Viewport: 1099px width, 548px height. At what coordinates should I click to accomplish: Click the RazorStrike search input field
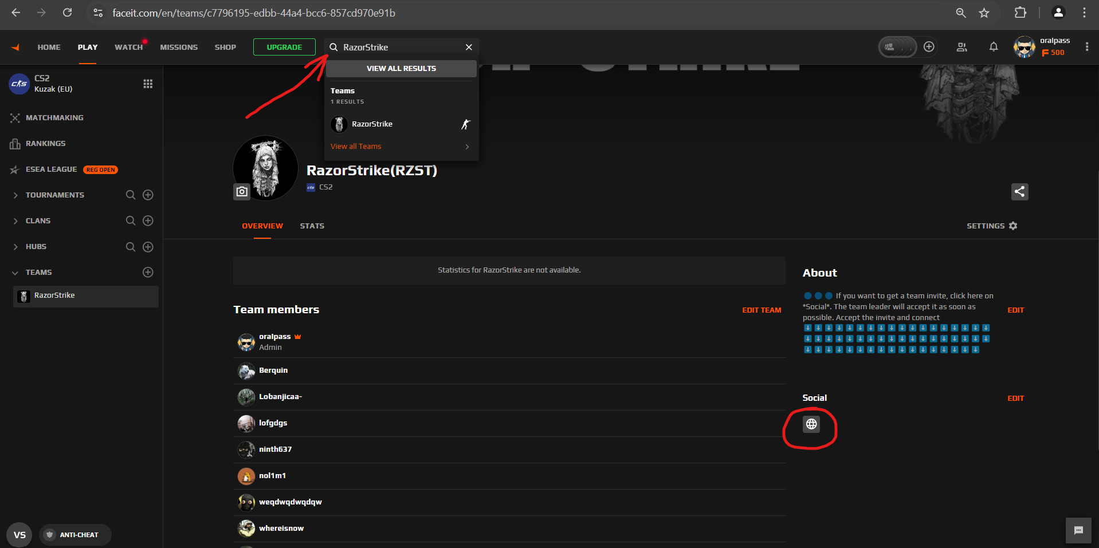(x=401, y=47)
